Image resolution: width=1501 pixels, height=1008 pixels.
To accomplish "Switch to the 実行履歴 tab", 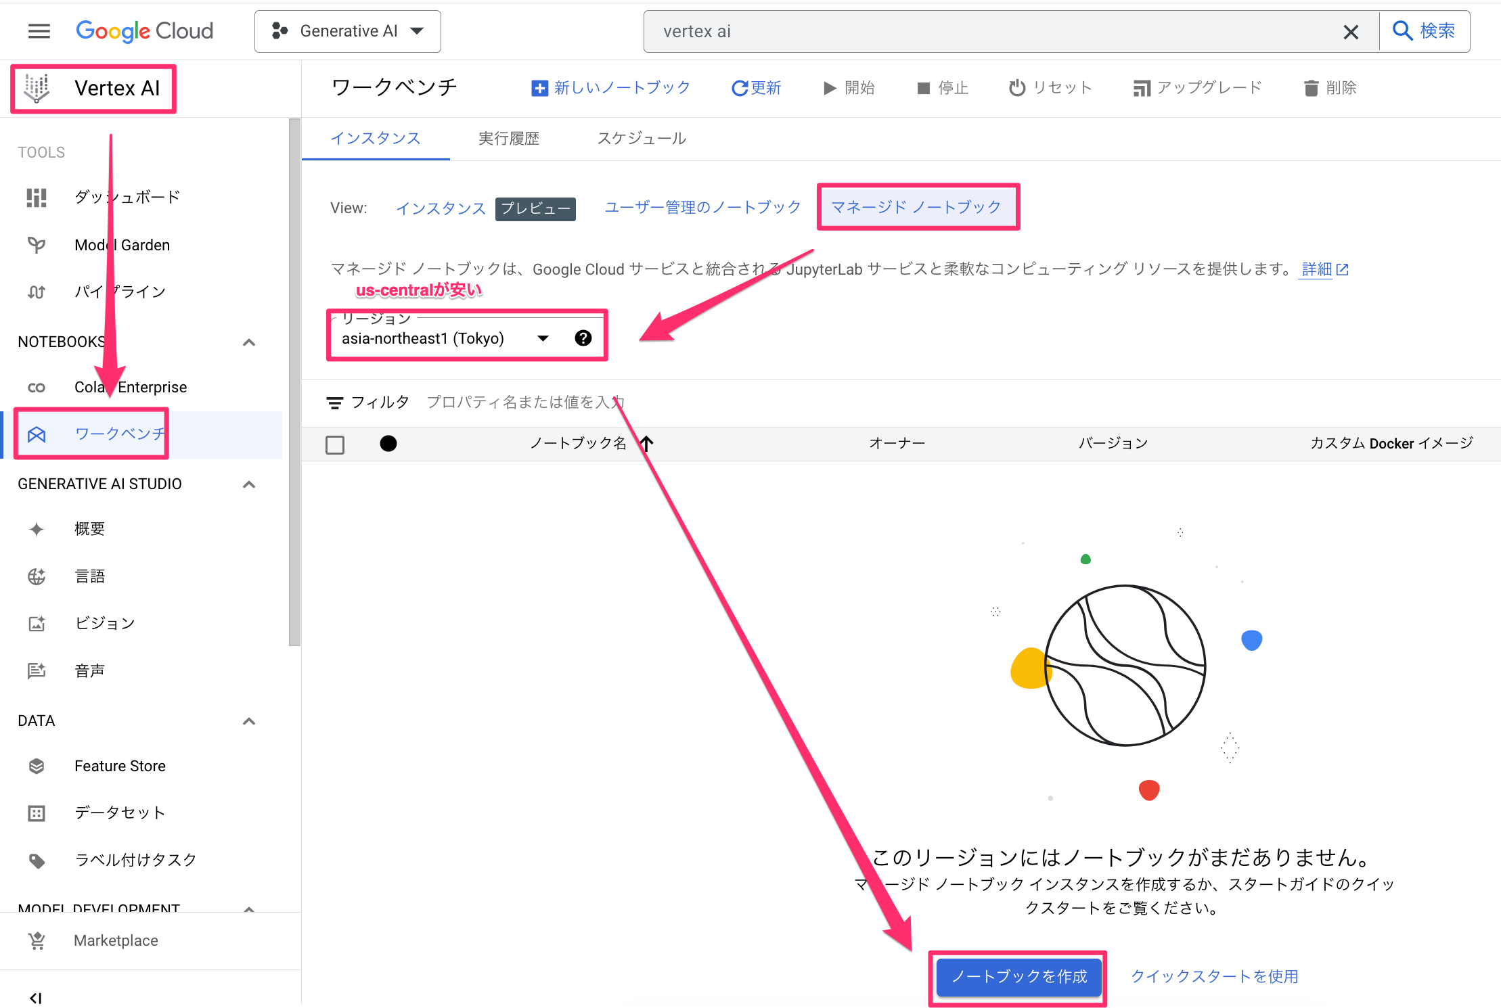I will coord(508,138).
